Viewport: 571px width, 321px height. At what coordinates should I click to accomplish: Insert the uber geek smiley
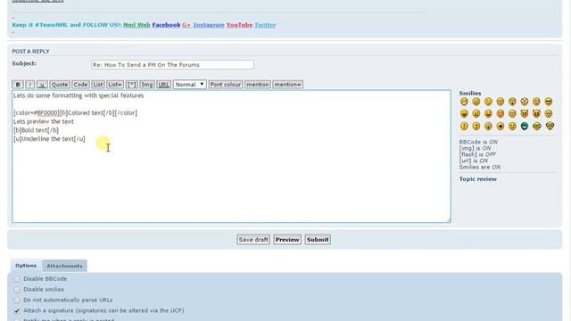(x=550, y=127)
